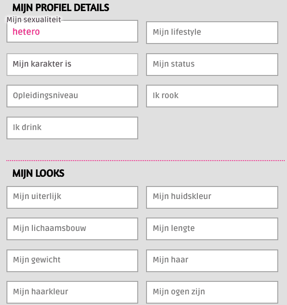
Task: Open the Mijn lifestyle dropdown
Action: pos(212,32)
